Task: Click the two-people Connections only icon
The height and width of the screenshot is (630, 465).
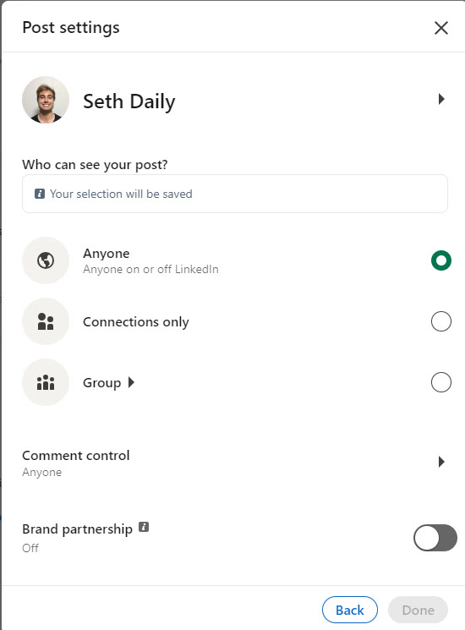Action: point(46,321)
